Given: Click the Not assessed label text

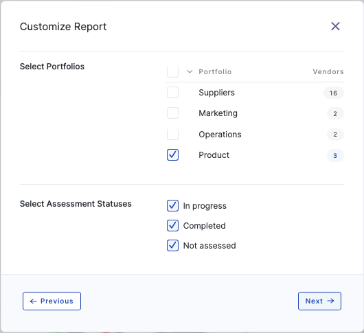Looking at the screenshot, I should [x=209, y=246].
